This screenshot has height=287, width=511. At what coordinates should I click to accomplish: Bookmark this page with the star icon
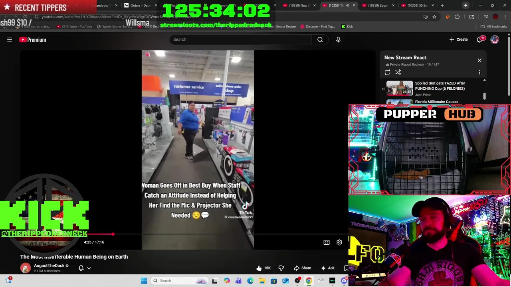[434, 17]
